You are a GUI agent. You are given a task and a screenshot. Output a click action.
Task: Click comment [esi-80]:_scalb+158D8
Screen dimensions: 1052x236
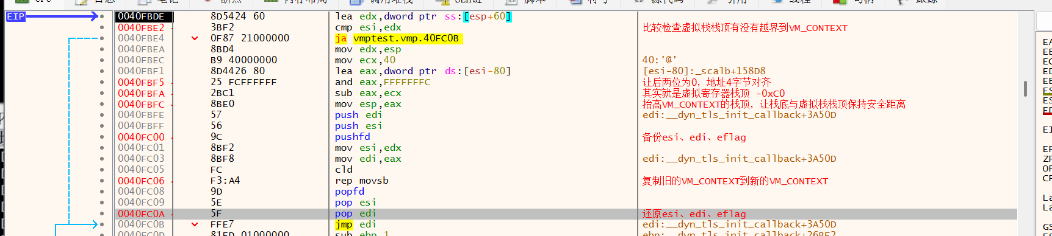704,71
